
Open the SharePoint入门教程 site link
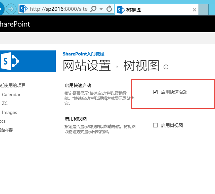(x=84, y=54)
